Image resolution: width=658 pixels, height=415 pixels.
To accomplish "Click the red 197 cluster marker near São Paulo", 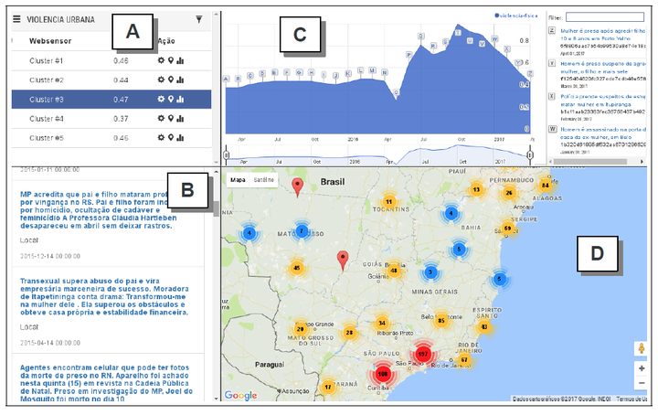I will pyautogui.click(x=422, y=354).
